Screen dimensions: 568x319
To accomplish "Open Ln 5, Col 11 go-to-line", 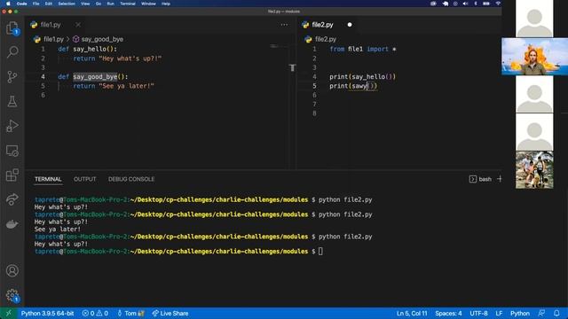I will [x=412, y=313].
